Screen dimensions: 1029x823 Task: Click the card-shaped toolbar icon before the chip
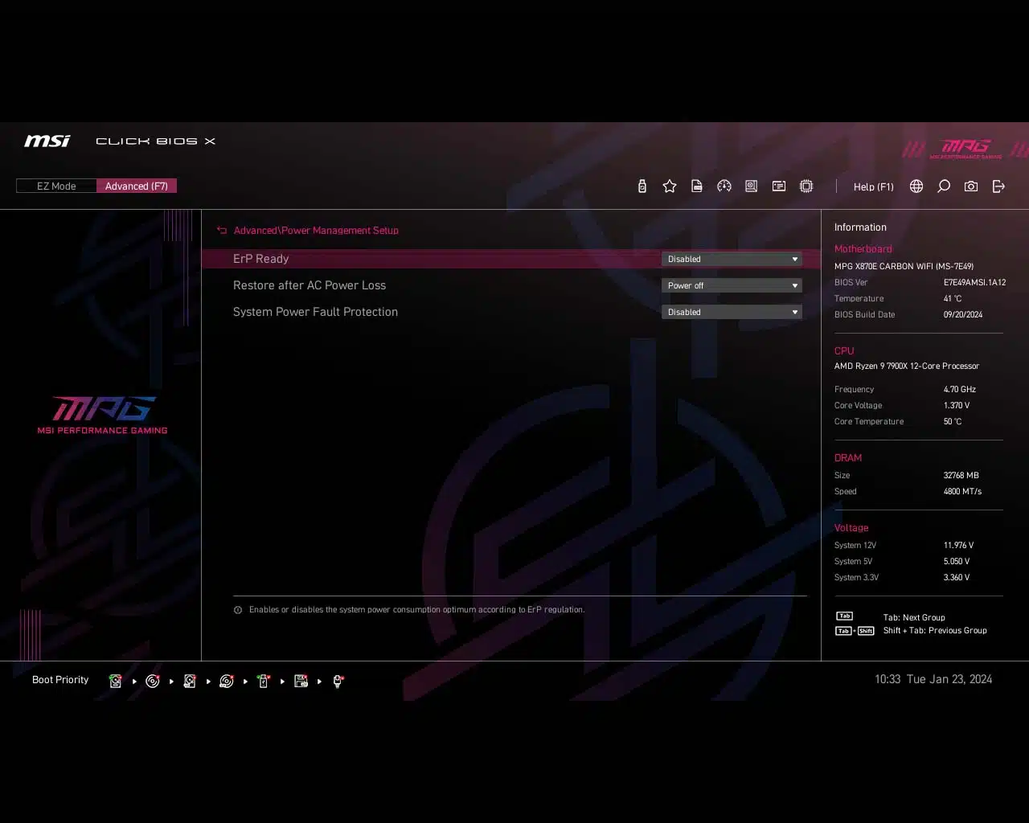click(x=779, y=186)
